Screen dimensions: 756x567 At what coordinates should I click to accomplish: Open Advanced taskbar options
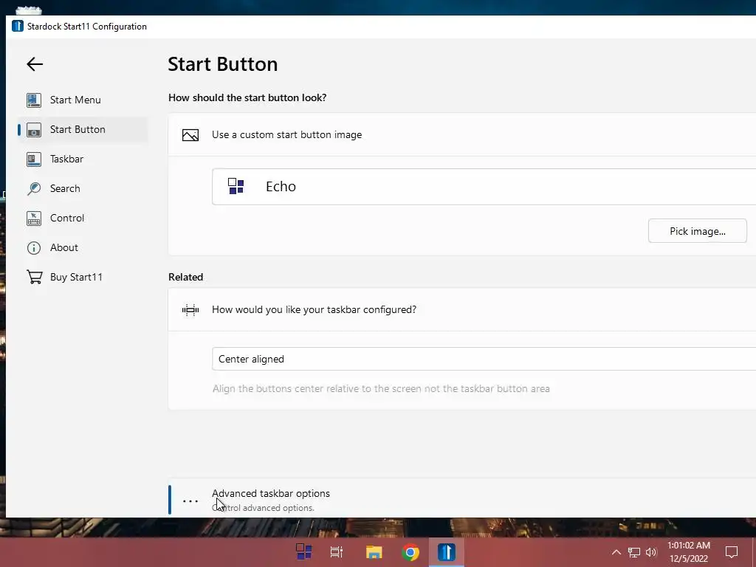pyautogui.click(x=462, y=498)
